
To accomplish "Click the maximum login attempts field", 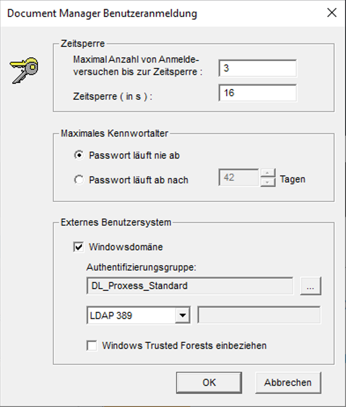I will (x=257, y=69).
